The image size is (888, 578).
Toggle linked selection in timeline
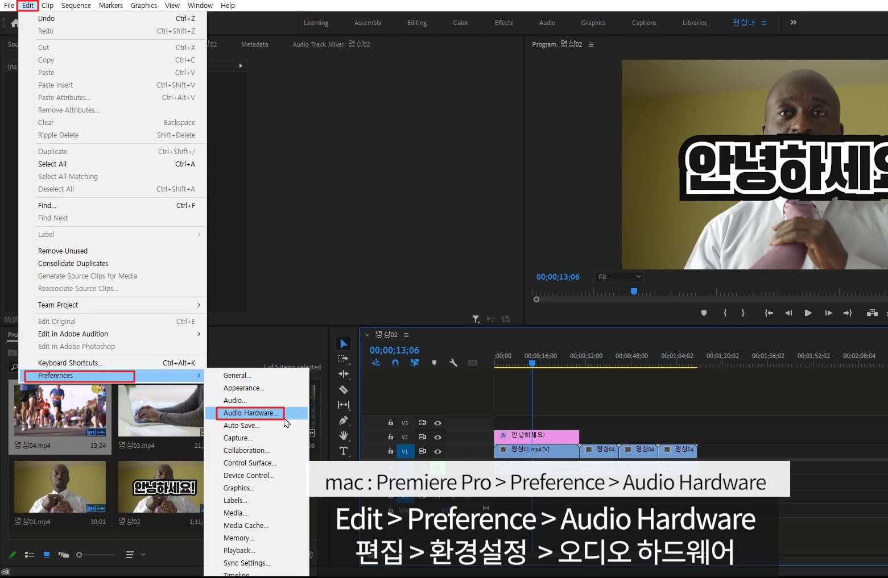pyautogui.click(x=415, y=363)
